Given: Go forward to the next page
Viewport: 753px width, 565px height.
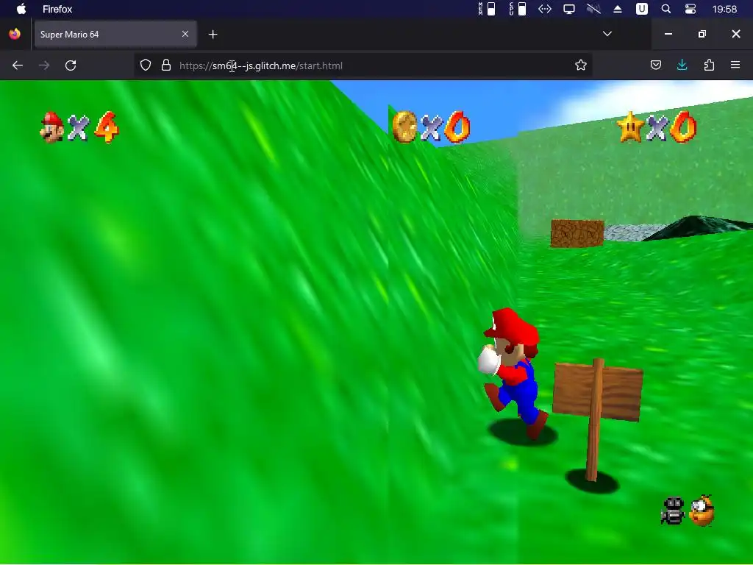Looking at the screenshot, I should 44,65.
